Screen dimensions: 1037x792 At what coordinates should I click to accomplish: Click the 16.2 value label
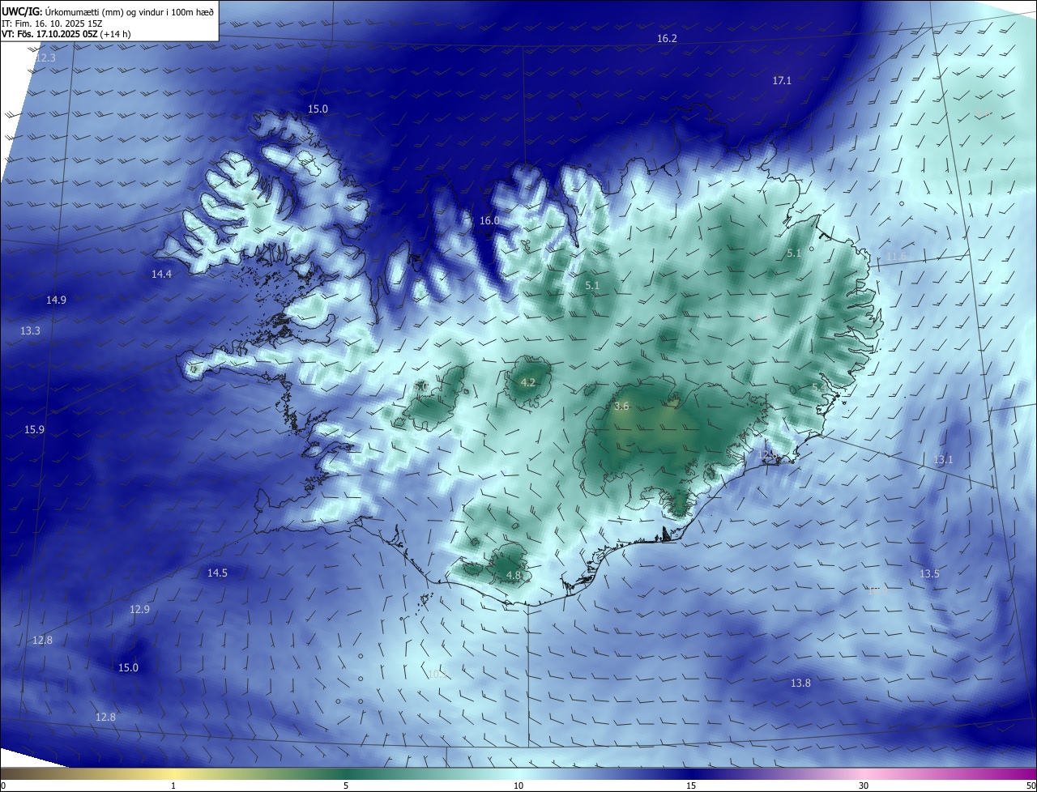pyautogui.click(x=667, y=39)
